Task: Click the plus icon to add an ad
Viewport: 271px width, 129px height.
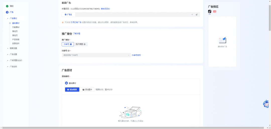Action: (x=192, y=15)
